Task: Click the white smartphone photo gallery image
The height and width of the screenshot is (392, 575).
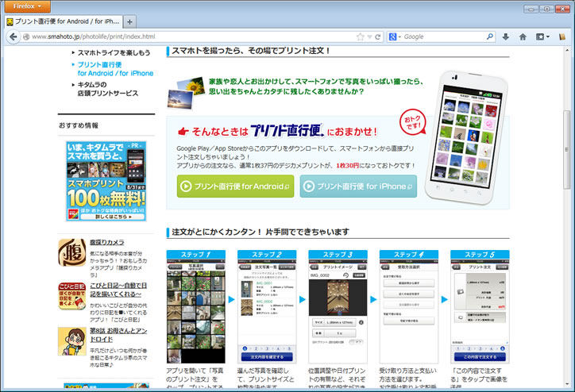Action: (x=466, y=138)
